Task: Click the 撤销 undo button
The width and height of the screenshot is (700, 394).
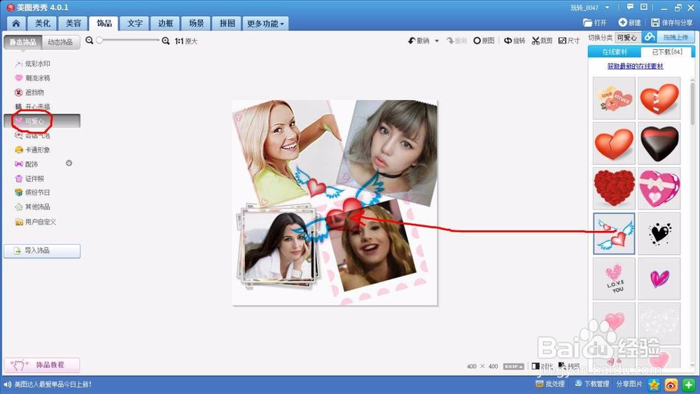Action: coord(419,41)
